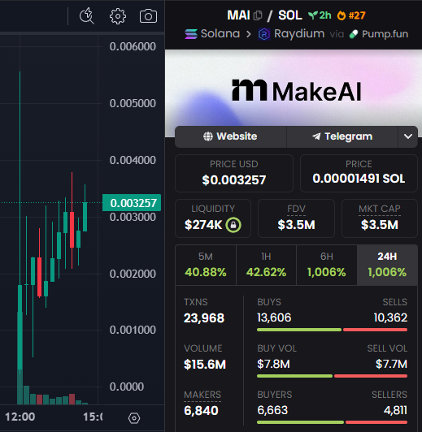
Task: Click the price 0.00001491 SOL box
Action: point(359,173)
